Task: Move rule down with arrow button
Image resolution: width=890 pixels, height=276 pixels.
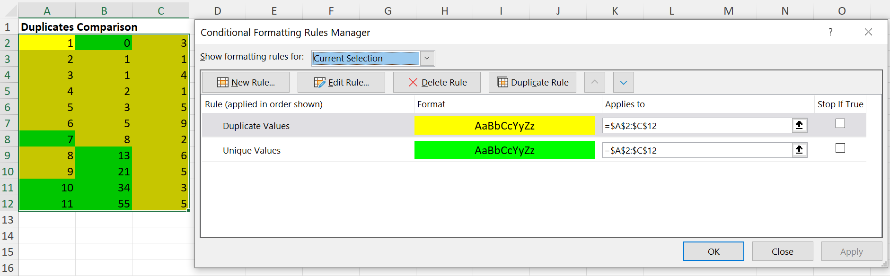Action: pyautogui.click(x=624, y=82)
